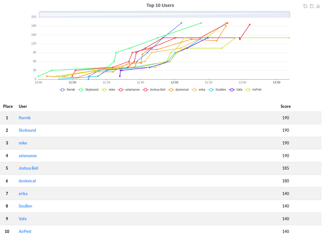Hide the Skybound series in legend
This screenshot has height=237, width=324.
[88, 90]
